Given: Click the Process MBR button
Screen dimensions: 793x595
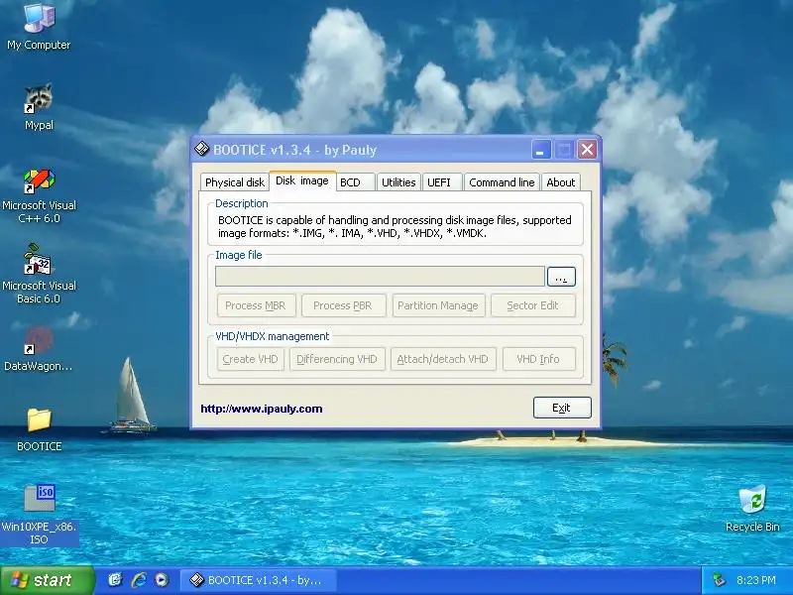Looking at the screenshot, I should coord(256,305).
